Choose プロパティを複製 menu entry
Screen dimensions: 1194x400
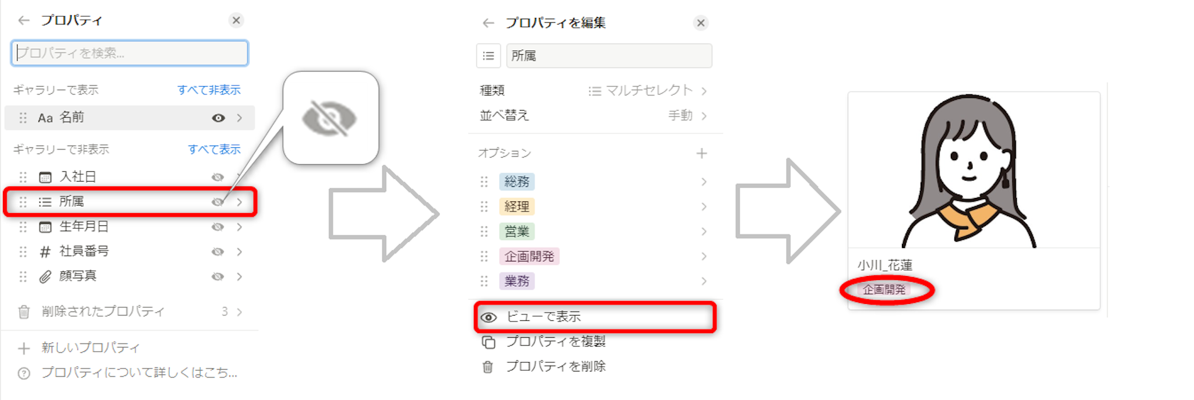click(555, 342)
